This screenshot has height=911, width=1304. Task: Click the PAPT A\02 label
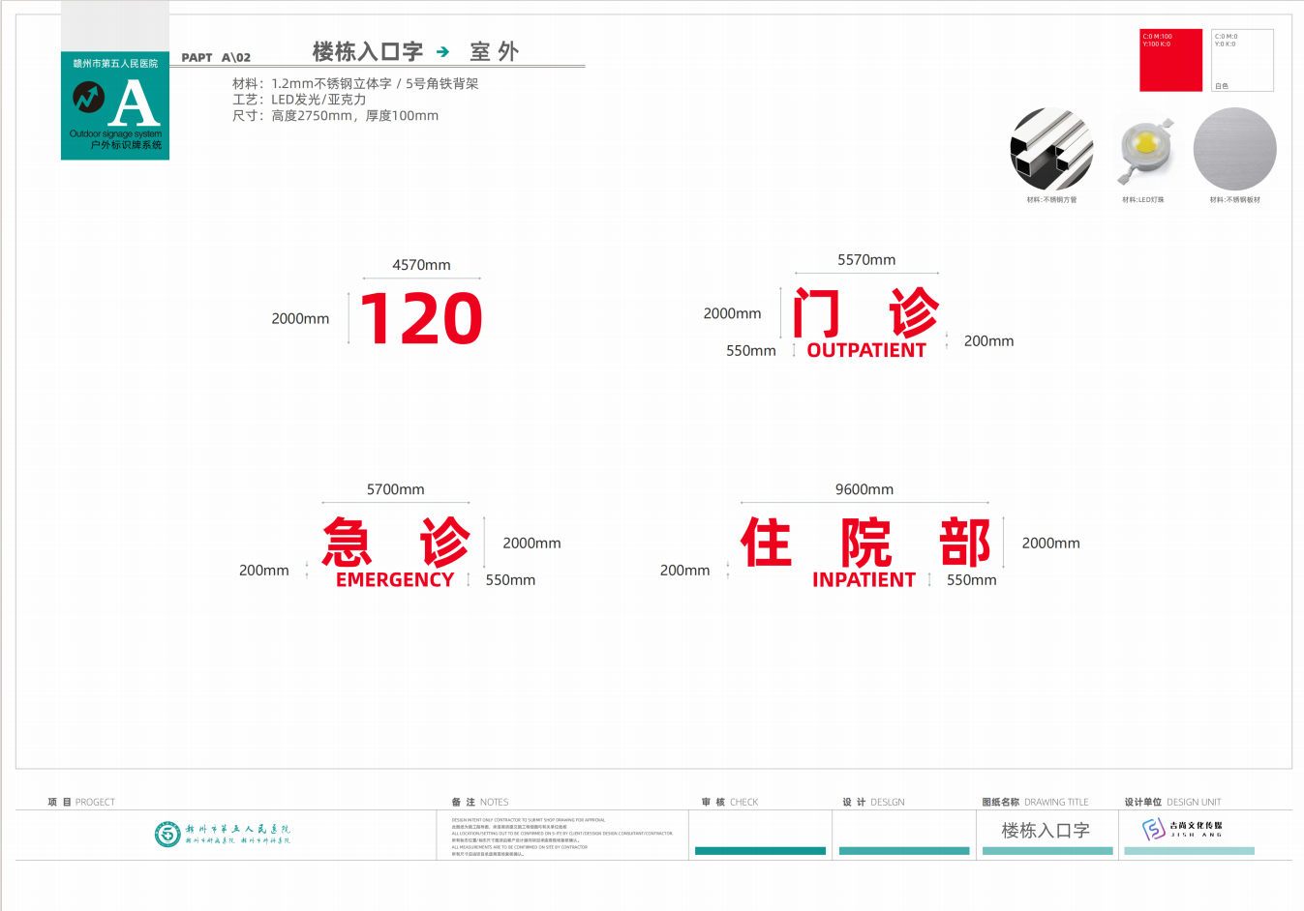point(216,58)
